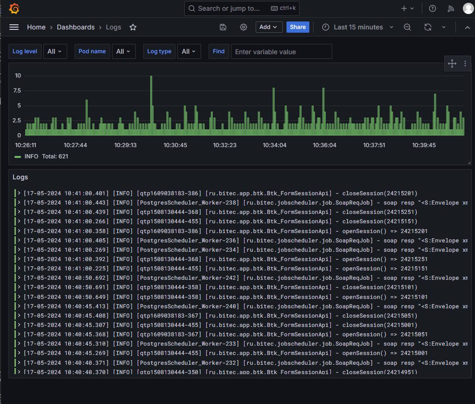
Task: Open the help question mark icon
Action: pos(433,8)
